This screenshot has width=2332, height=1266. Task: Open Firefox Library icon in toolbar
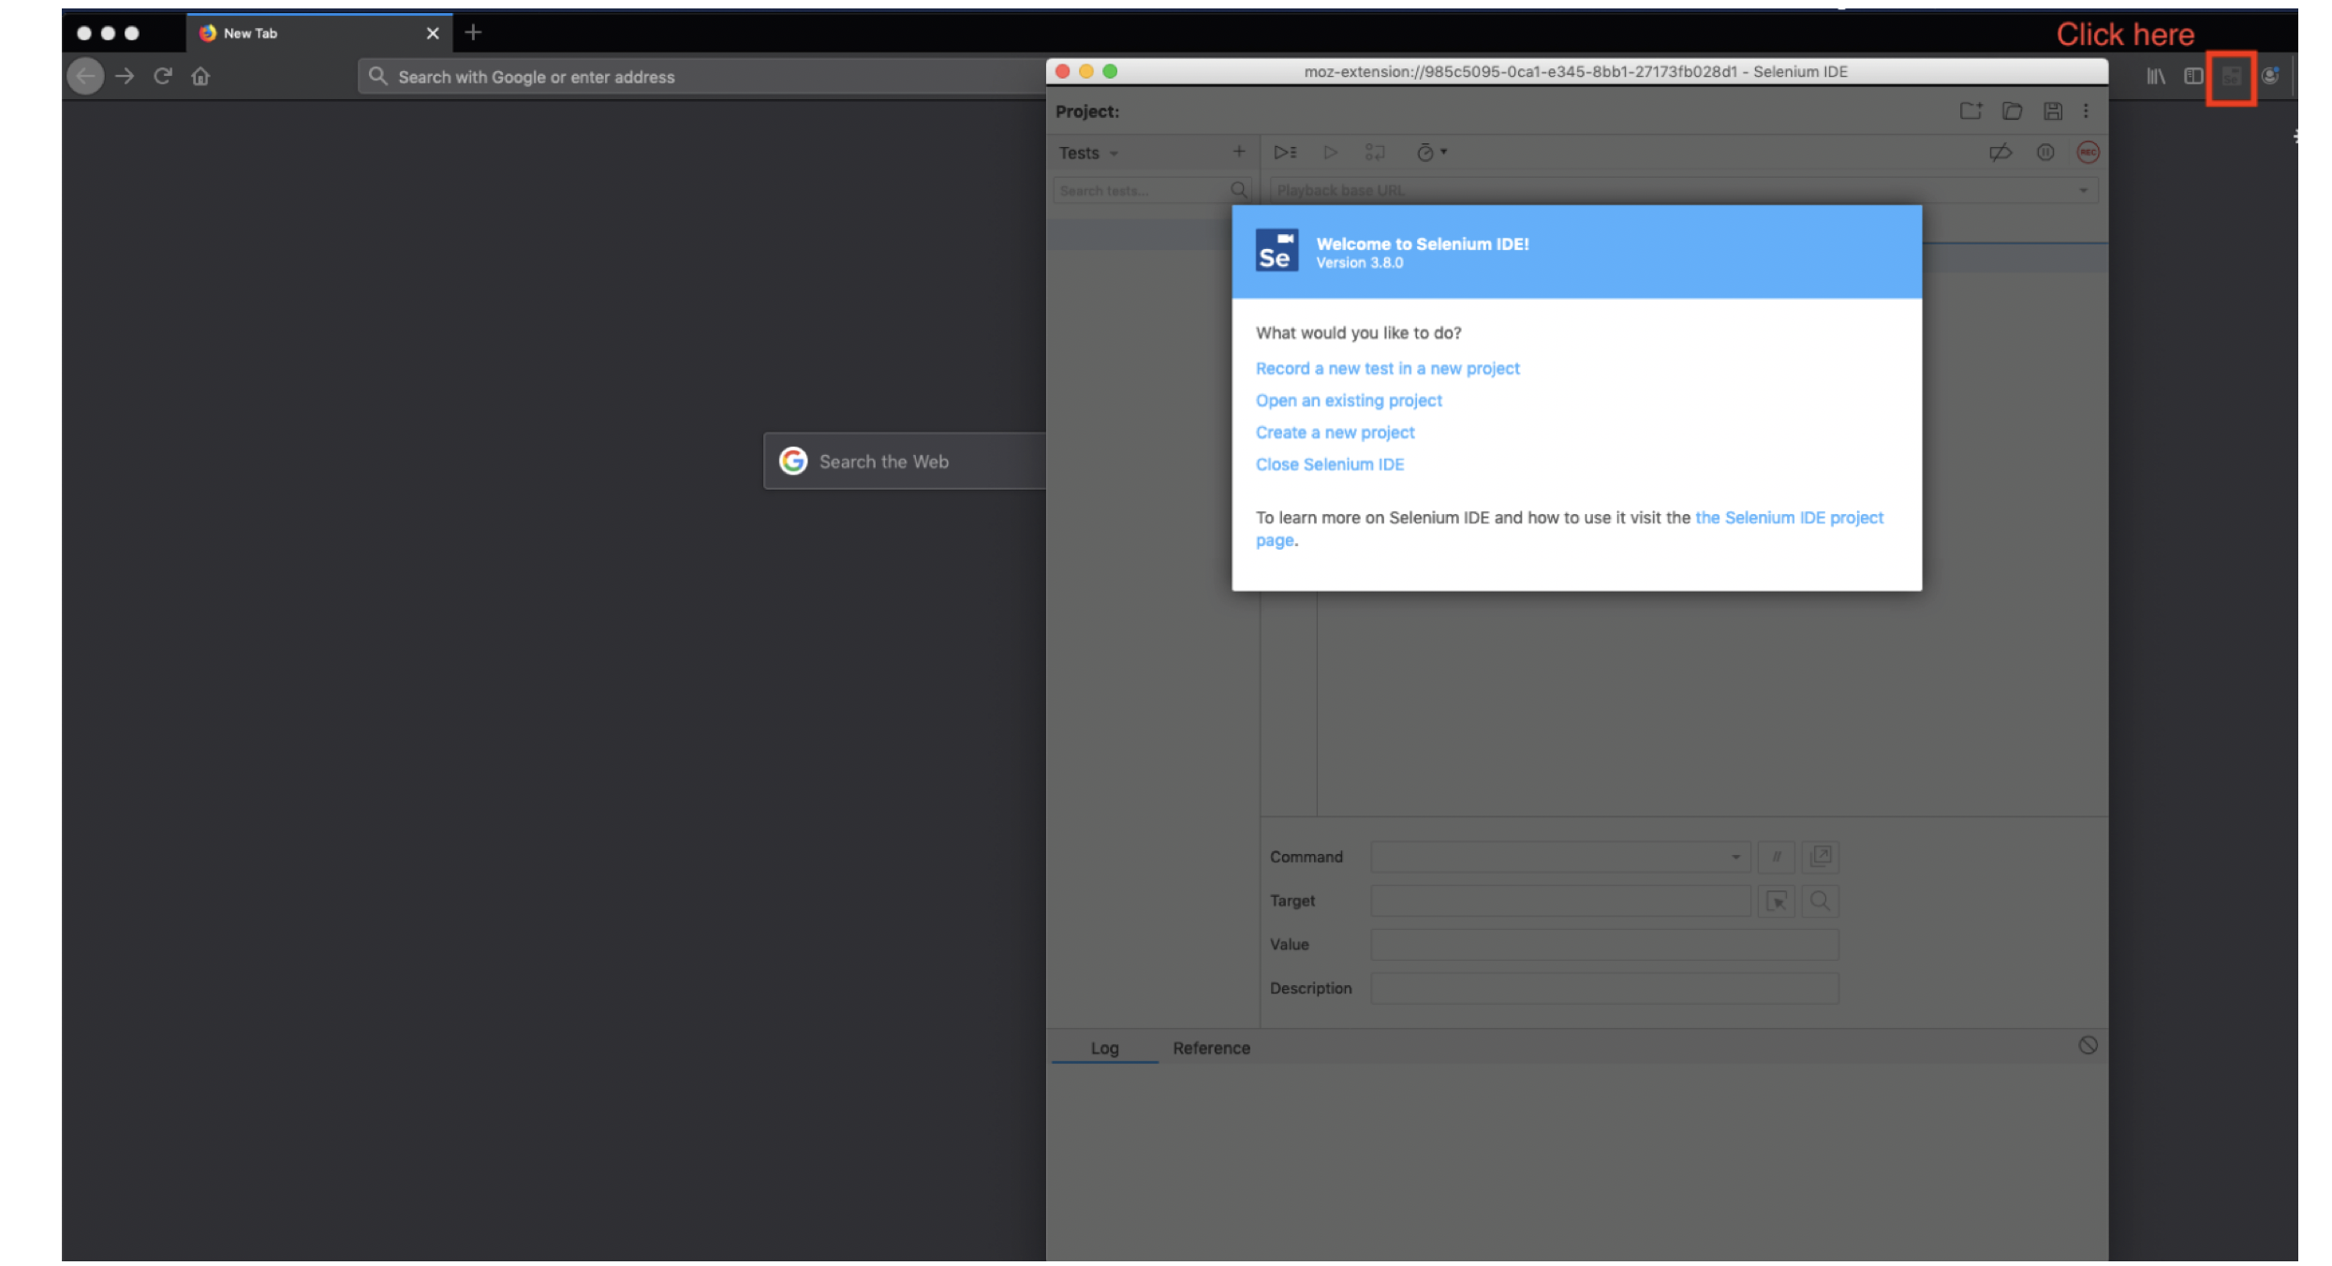click(x=2156, y=77)
